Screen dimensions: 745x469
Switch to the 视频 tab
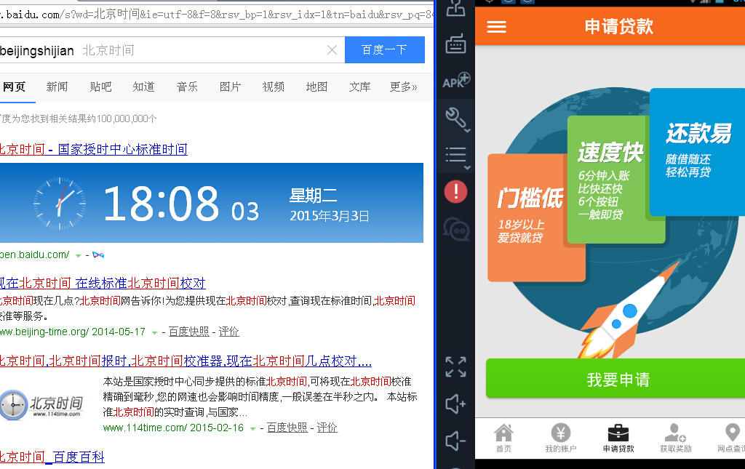pyautogui.click(x=274, y=87)
